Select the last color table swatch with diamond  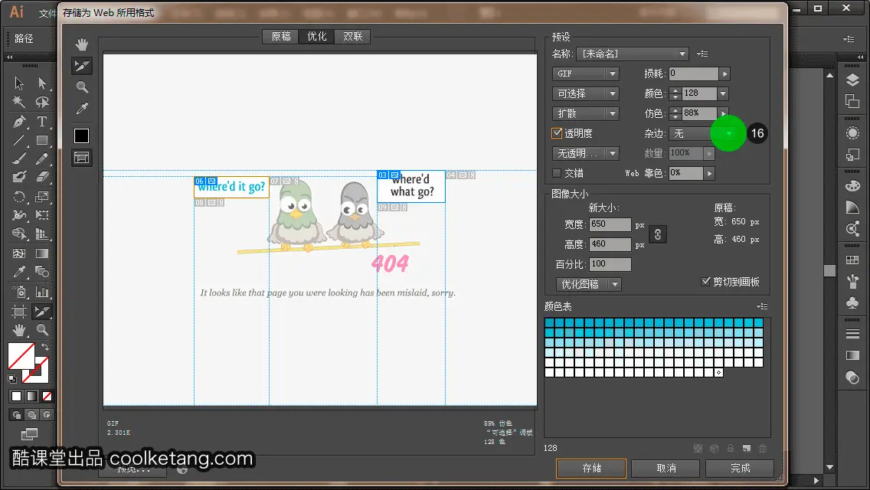[x=718, y=372]
